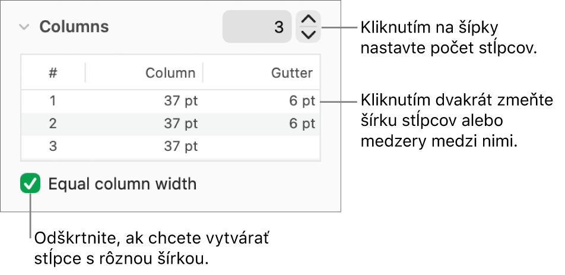Image resolution: width=565 pixels, height=275 pixels.
Task: Click the Gutter header in the table
Action: pyautogui.click(x=291, y=73)
